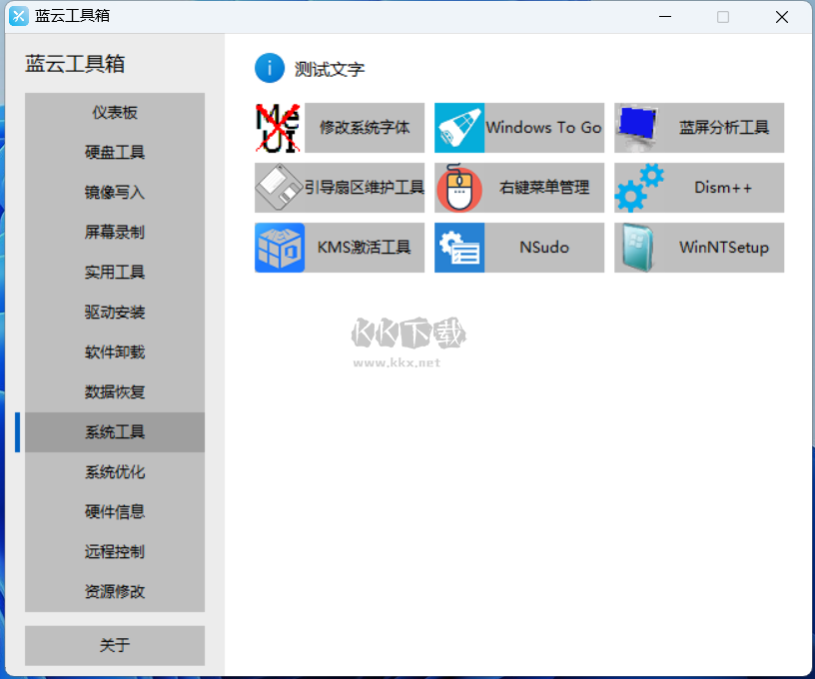Open the 蓝屏分析工具 blue screen analyzer
The width and height of the screenshot is (815, 679).
pos(698,128)
